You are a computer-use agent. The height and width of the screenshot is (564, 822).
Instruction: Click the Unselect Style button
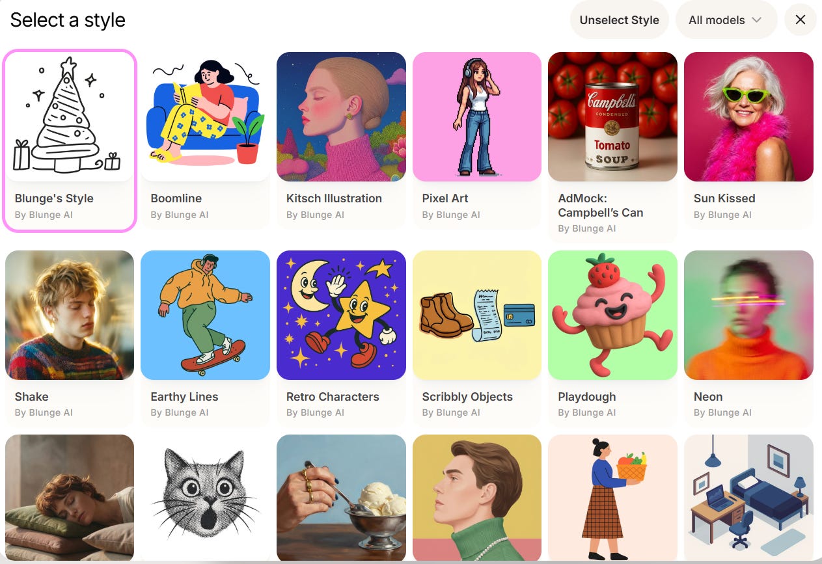620,20
